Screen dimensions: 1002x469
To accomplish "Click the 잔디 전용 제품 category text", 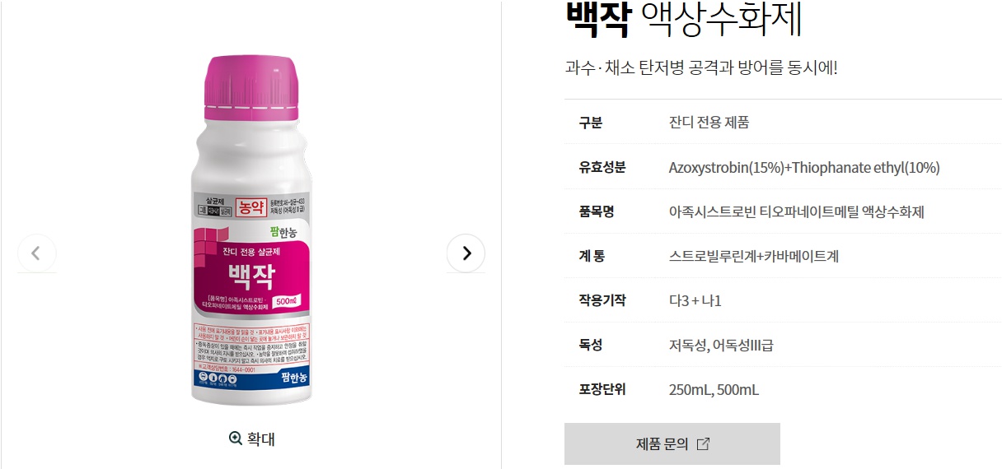I will coord(709,123).
